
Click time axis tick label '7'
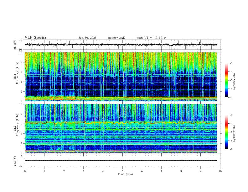pyautogui.click(x=162, y=171)
